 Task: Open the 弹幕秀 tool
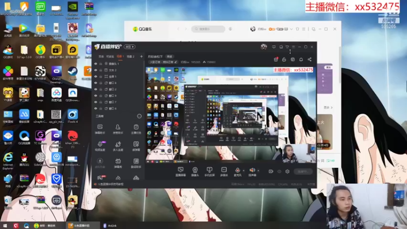click(x=118, y=163)
